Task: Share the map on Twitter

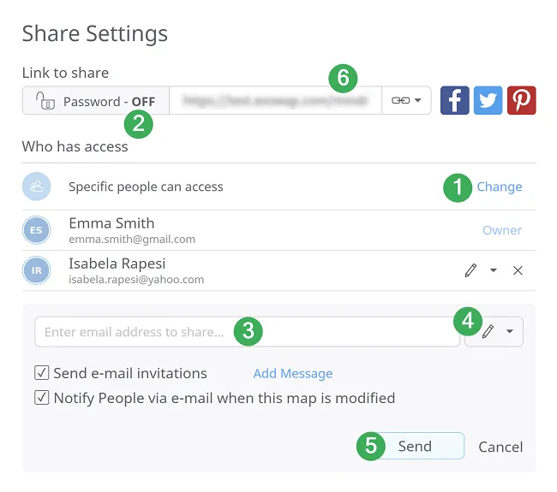Action: (x=488, y=100)
